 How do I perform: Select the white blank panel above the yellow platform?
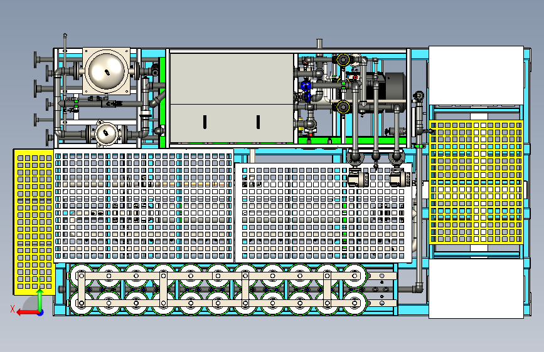point(476,75)
